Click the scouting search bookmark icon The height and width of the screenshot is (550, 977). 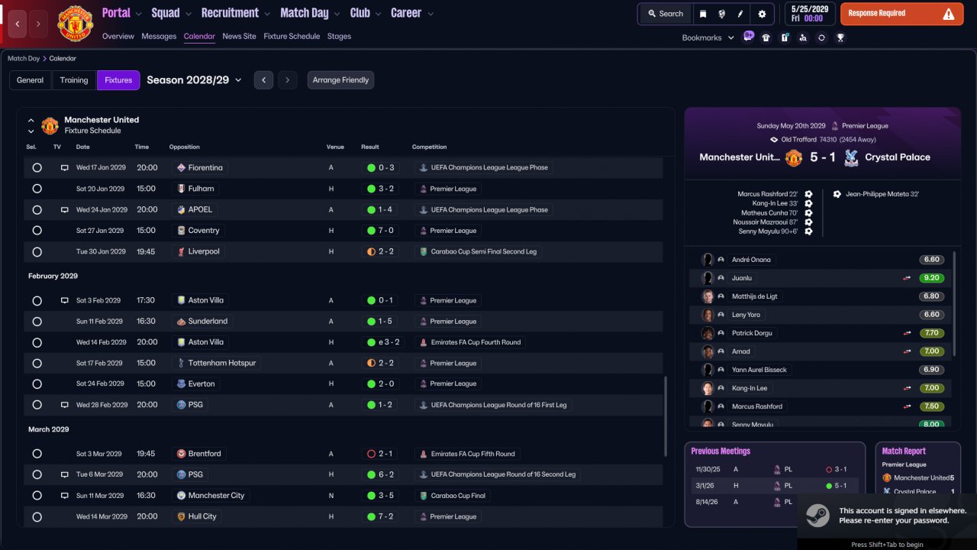(x=803, y=37)
